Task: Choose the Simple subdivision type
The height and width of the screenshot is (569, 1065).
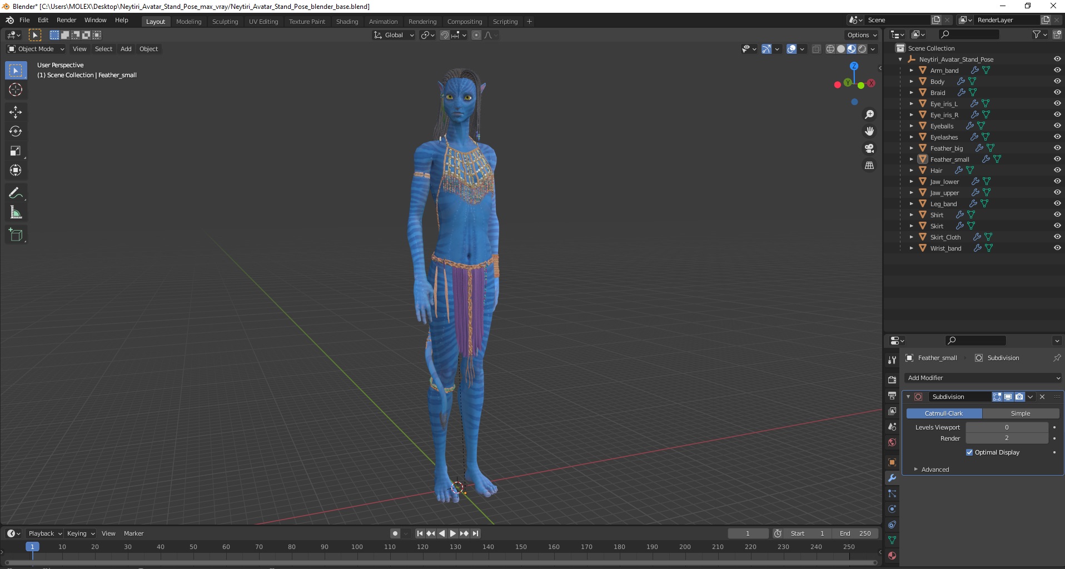Action: tap(1021, 413)
